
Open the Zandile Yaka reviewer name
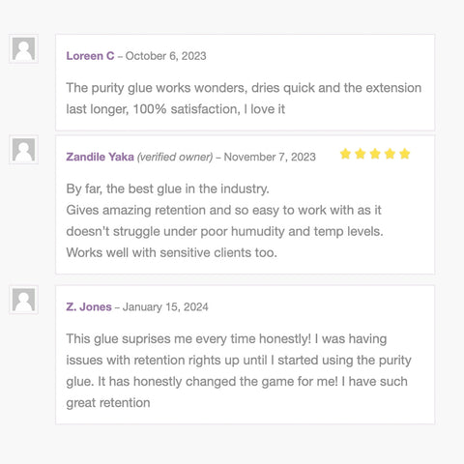(x=100, y=157)
